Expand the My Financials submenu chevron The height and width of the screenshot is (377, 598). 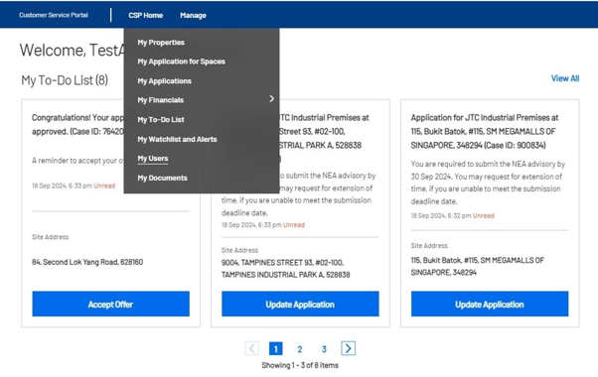(271, 99)
